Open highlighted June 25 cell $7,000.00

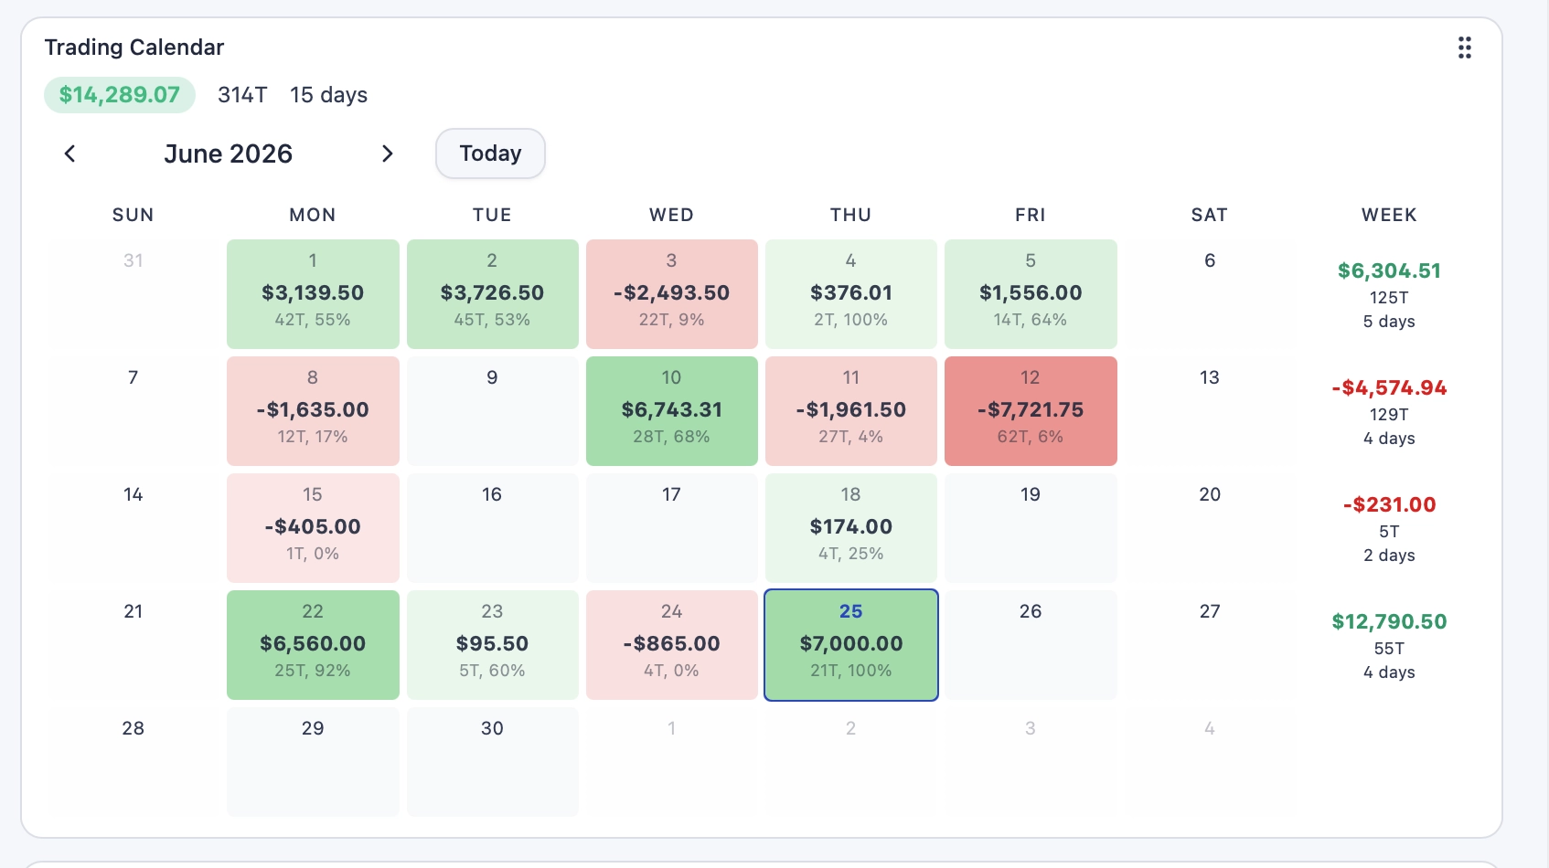(x=851, y=645)
